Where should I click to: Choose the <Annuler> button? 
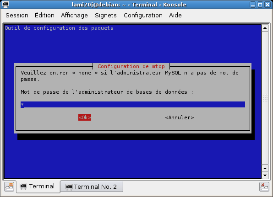pyautogui.click(x=180, y=117)
